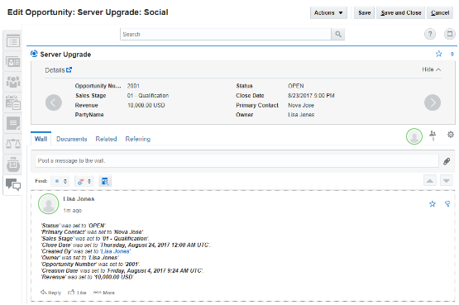Click the 'OPEN' status value
Image resolution: width=459 pixels, height=305 pixels.
click(x=296, y=86)
